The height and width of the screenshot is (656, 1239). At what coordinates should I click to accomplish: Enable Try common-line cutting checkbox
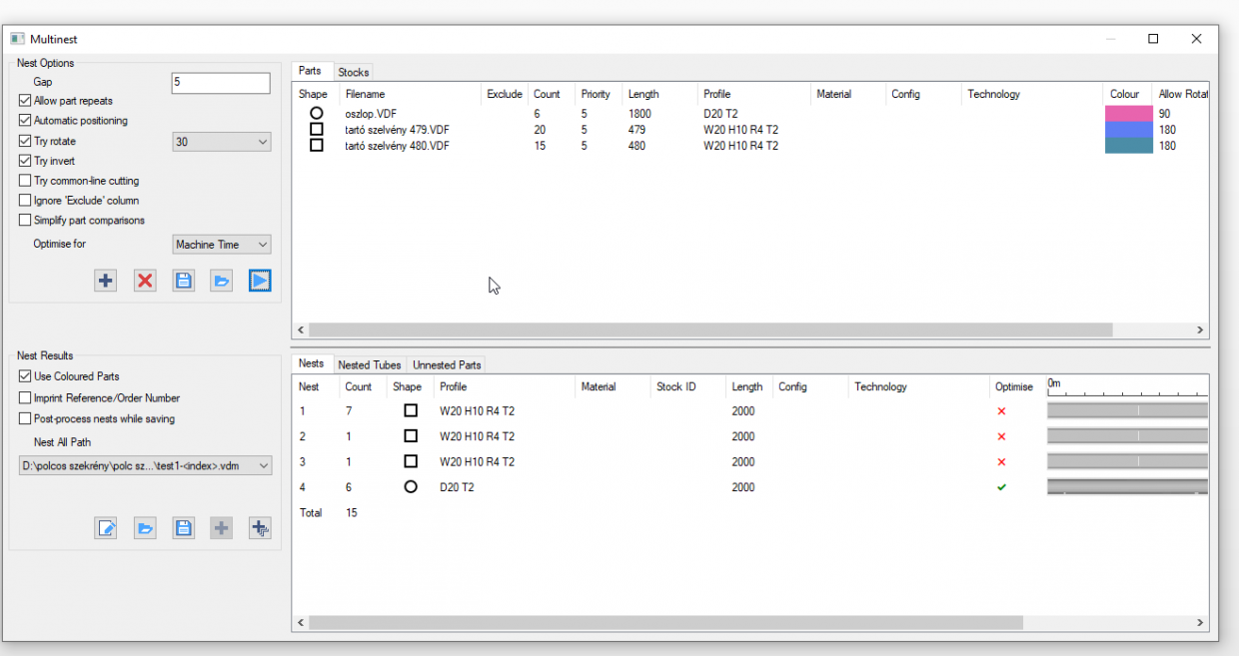point(25,181)
